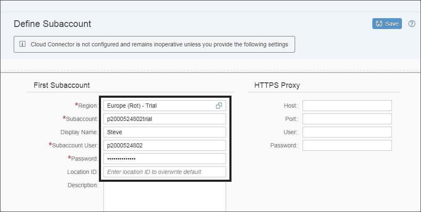Click the HTTPS Proxy Password field
The height and width of the screenshot is (212, 421).
[x=347, y=145]
